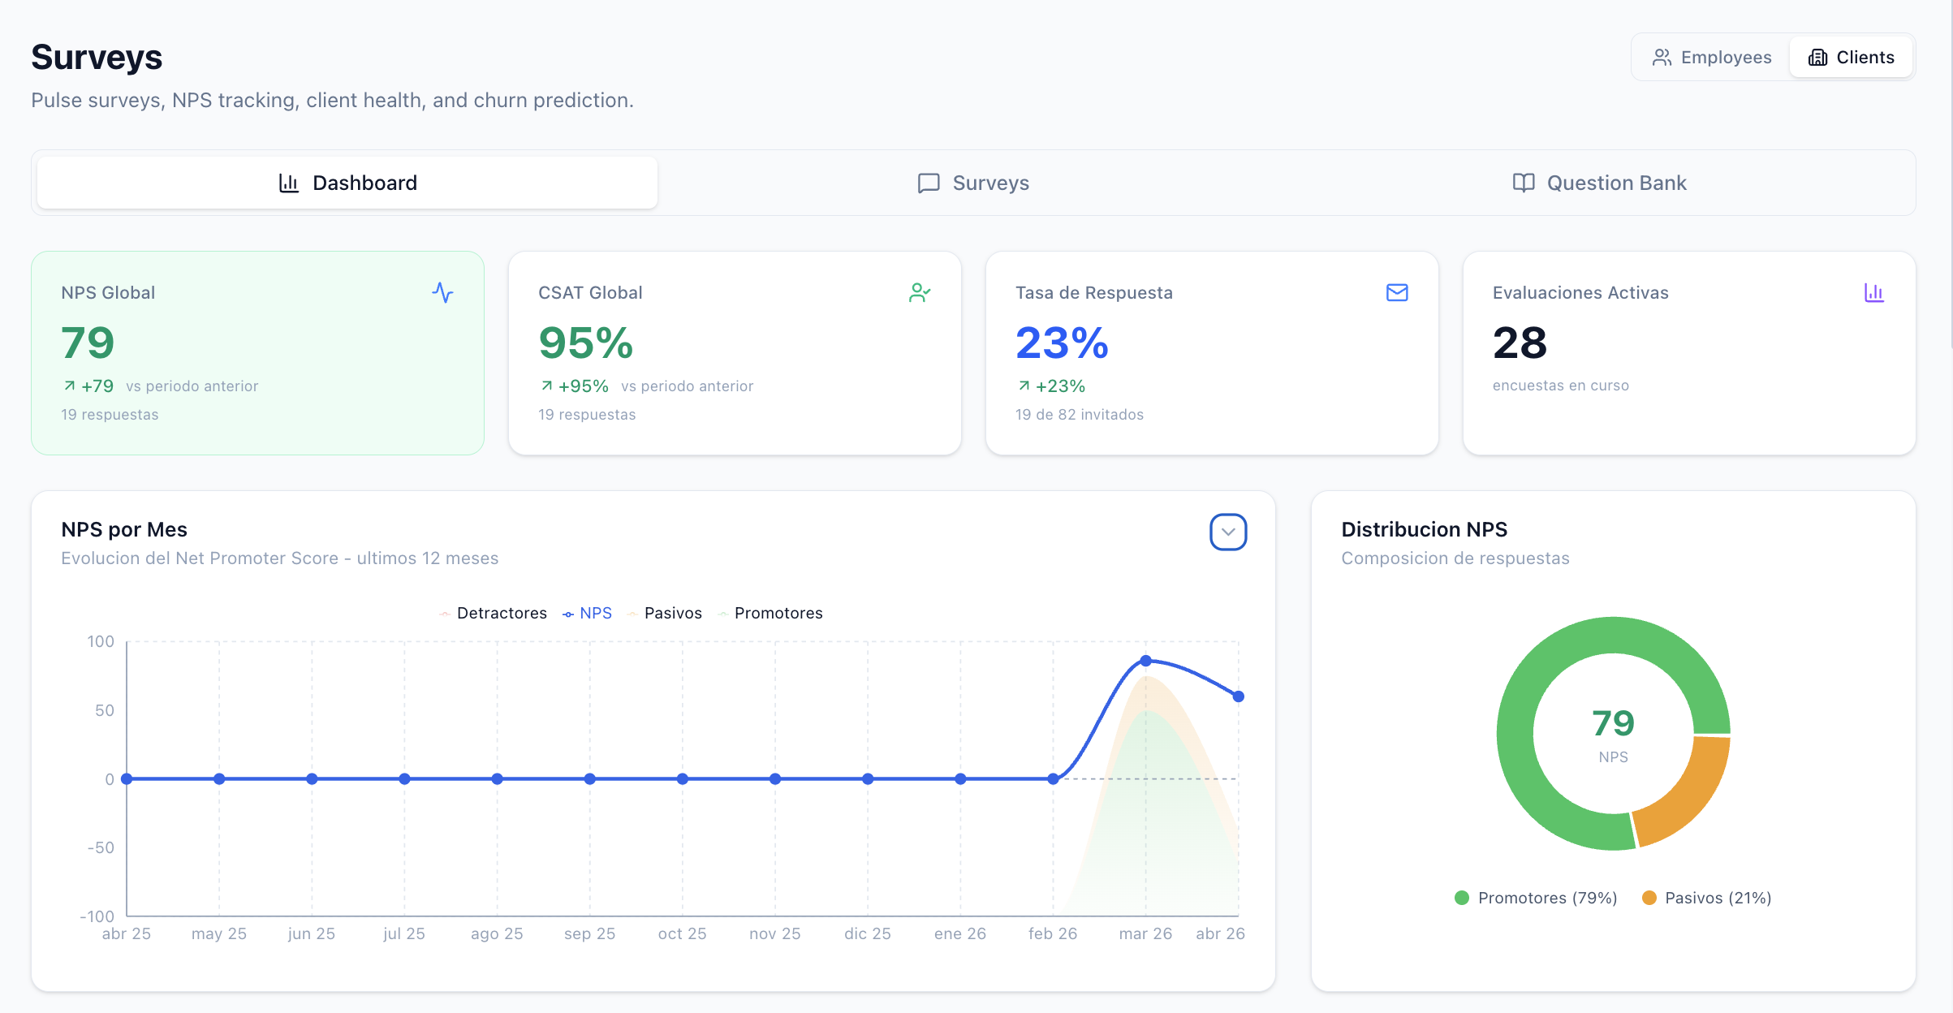This screenshot has height=1013, width=1953.
Task: Click the envelope icon on Tasa de Respuesta
Action: pos(1396,293)
